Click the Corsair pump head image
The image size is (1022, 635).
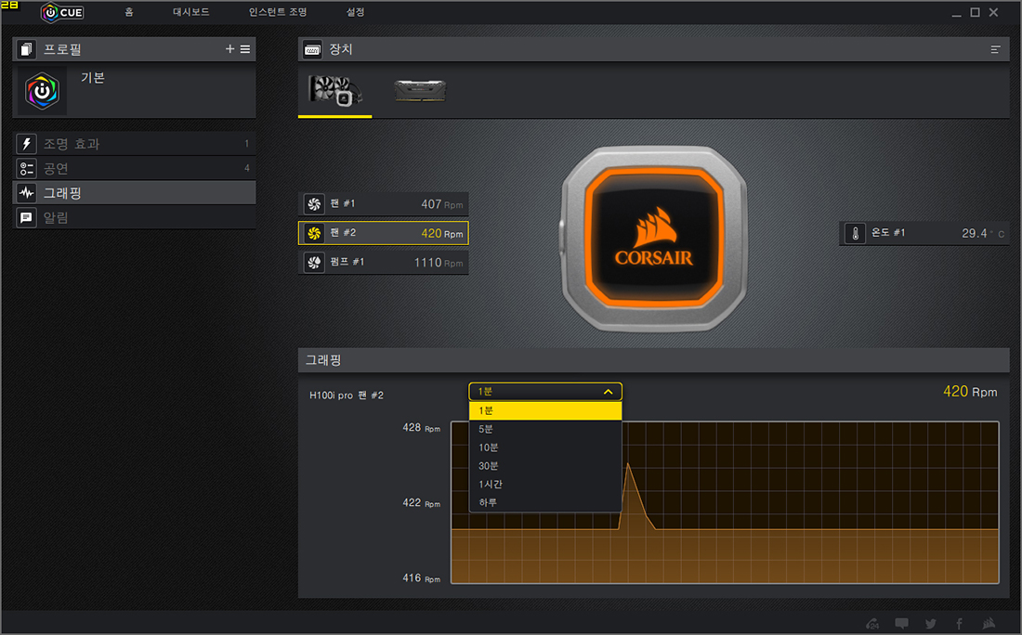[x=654, y=239]
